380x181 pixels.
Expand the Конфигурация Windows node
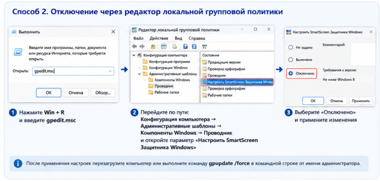[139, 68]
